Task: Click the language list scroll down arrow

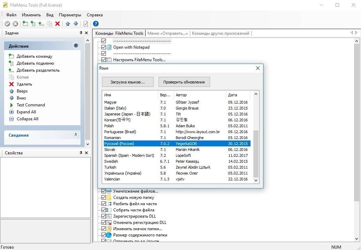Action: click(256, 180)
